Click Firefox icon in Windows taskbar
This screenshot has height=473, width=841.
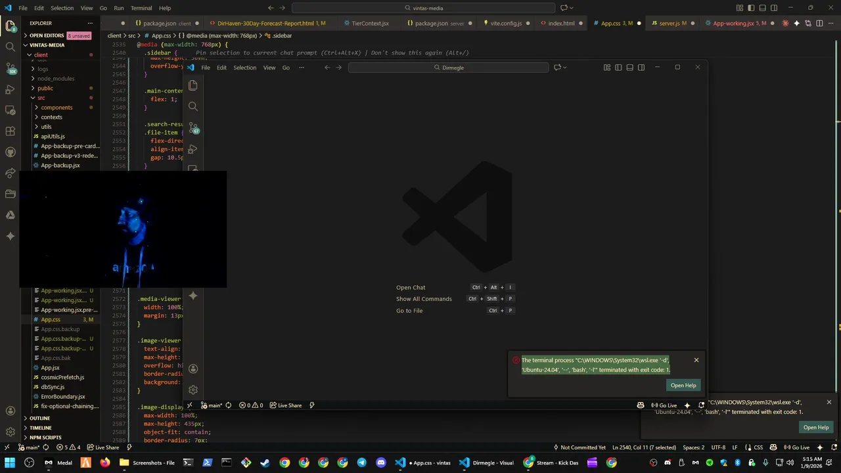pyautogui.click(x=104, y=462)
